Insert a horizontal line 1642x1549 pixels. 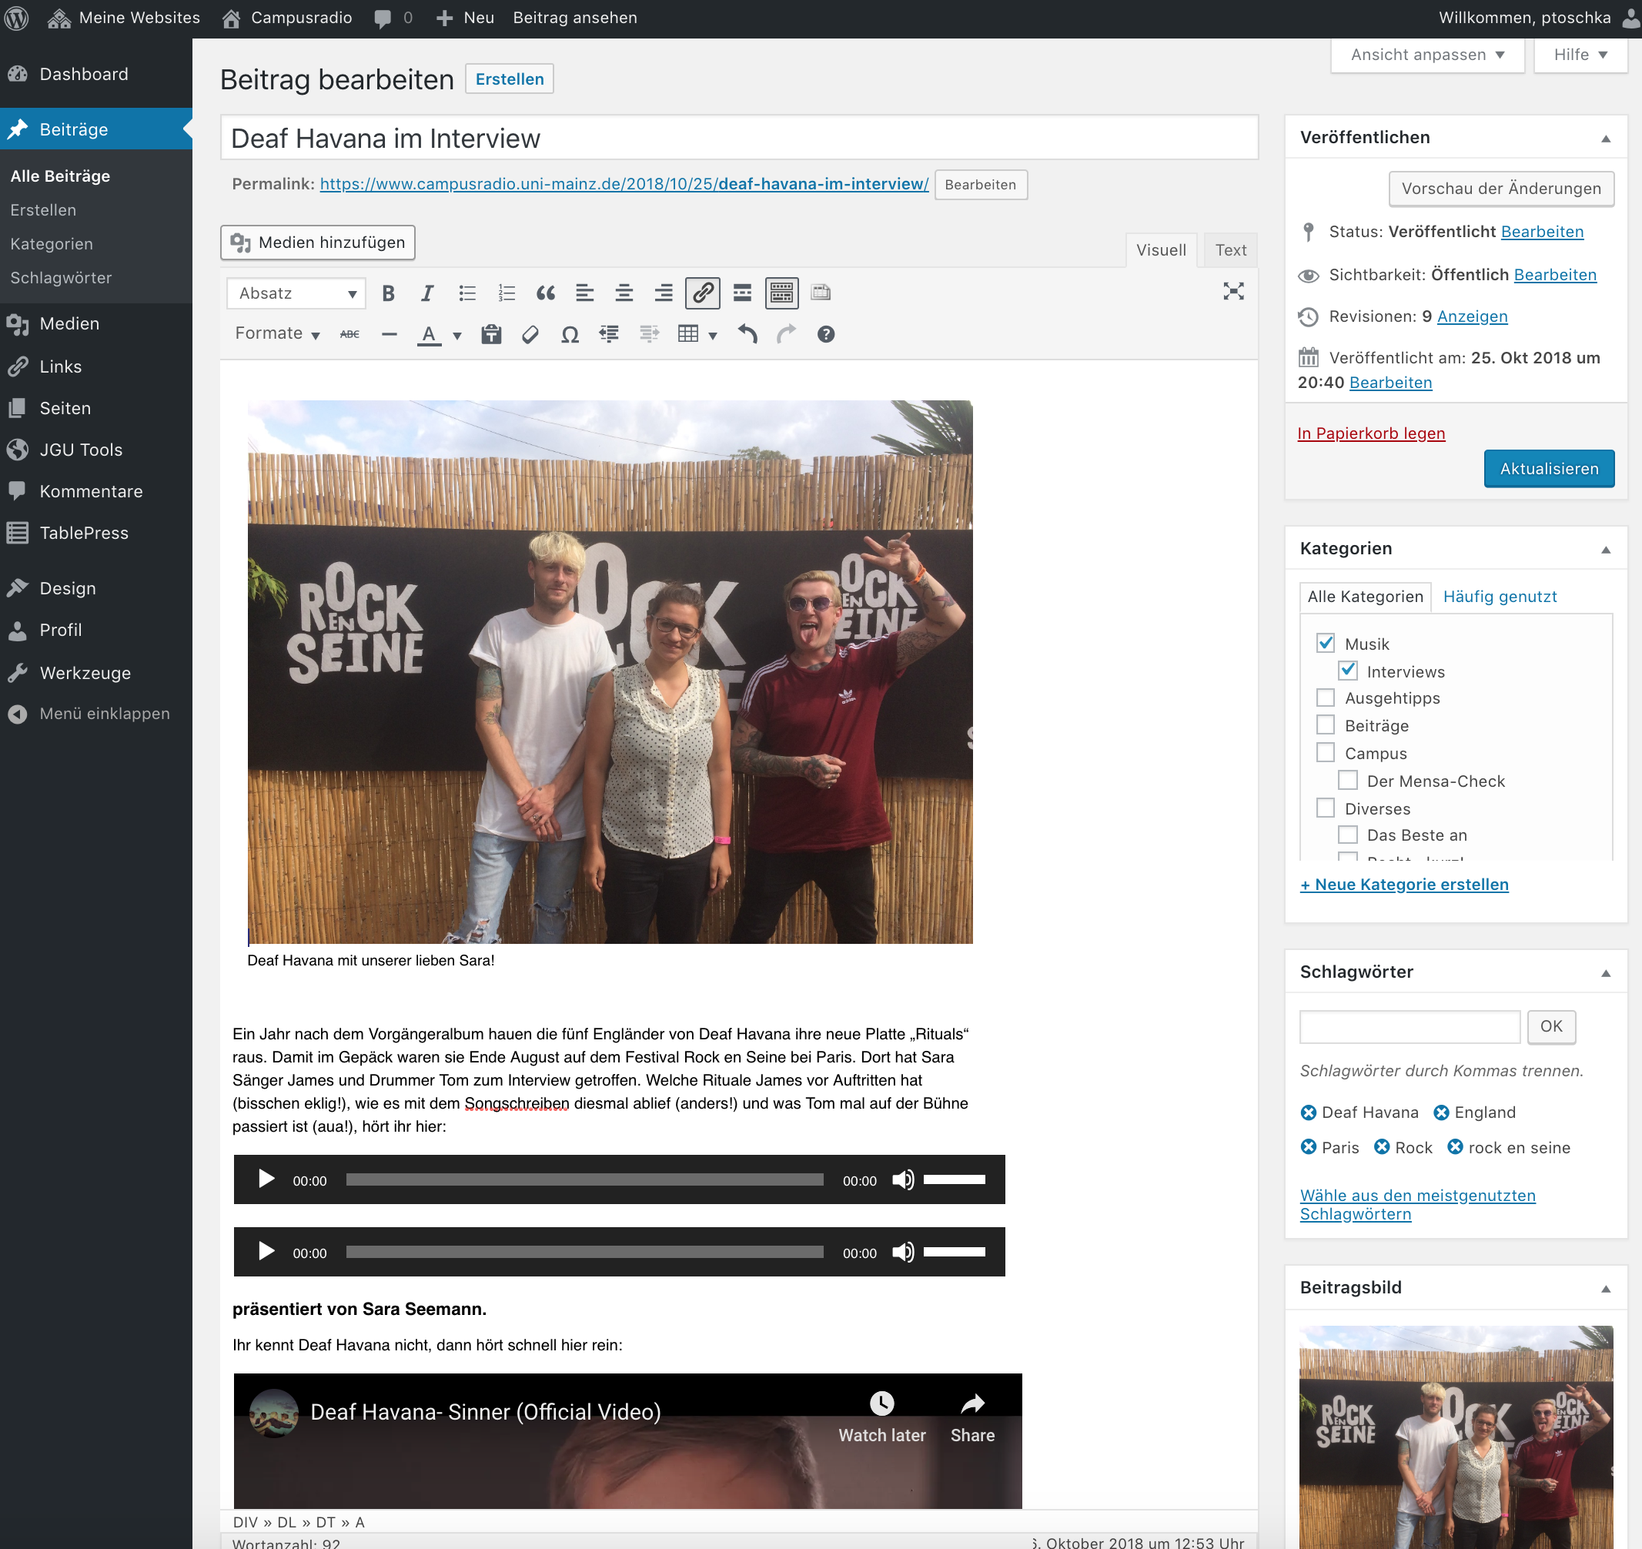pos(389,335)
